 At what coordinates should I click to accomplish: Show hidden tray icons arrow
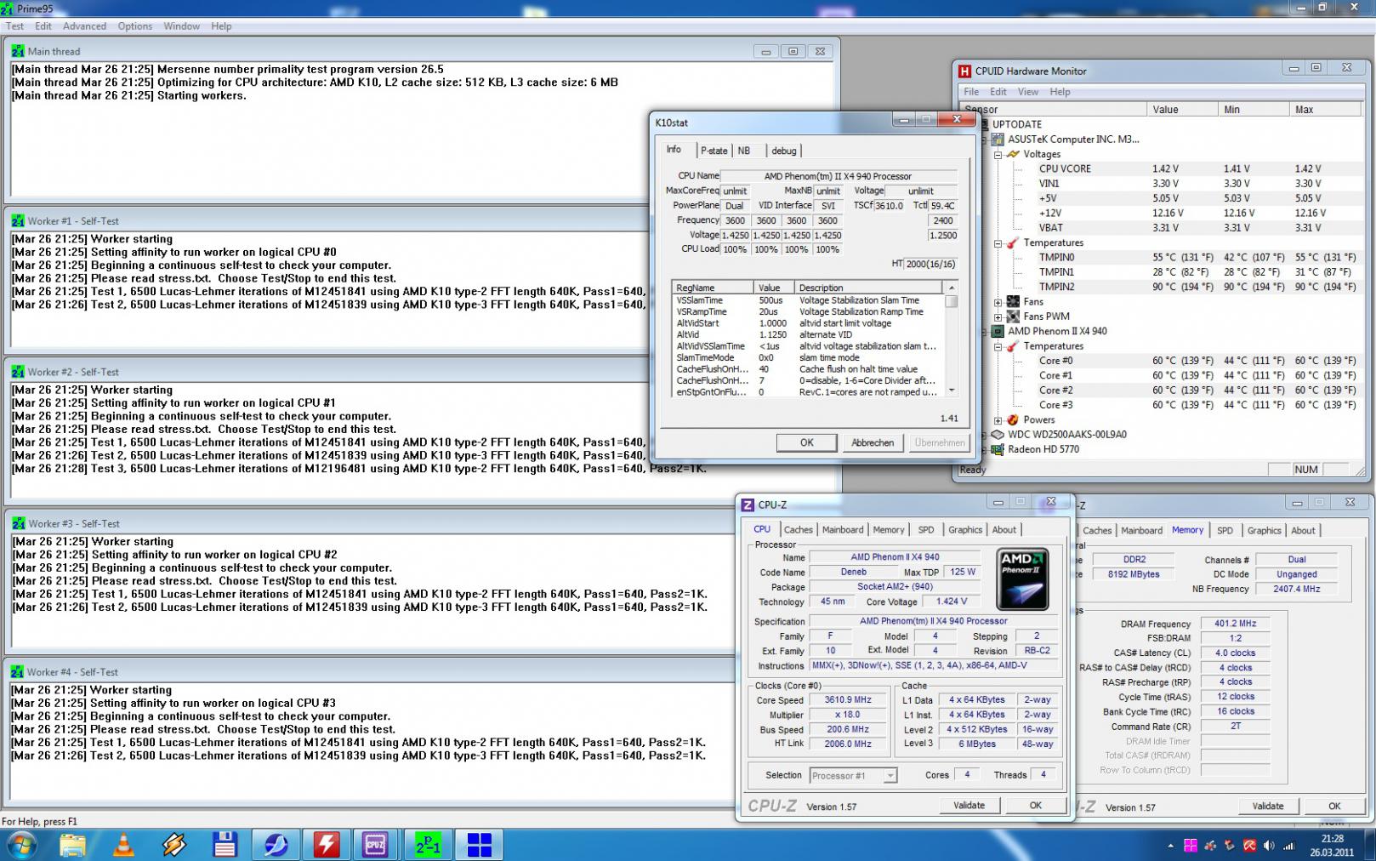pyautogui.click(x=1171, y=846)
